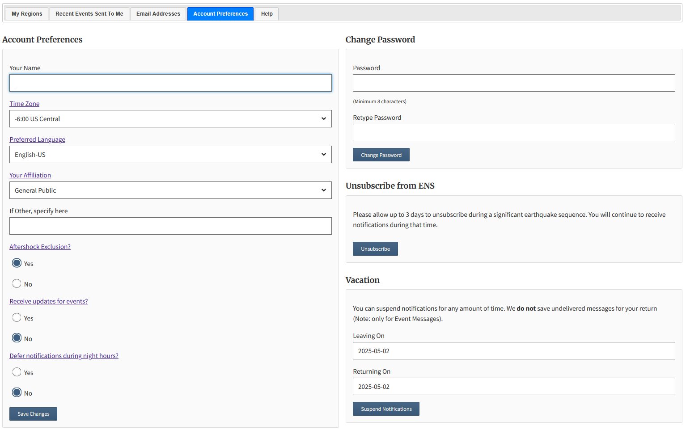The width and height of the screenshot is (686, 430).
Task: Open the Time Zone dropdown
Action: pyautogui.click(x=170, y=119)
